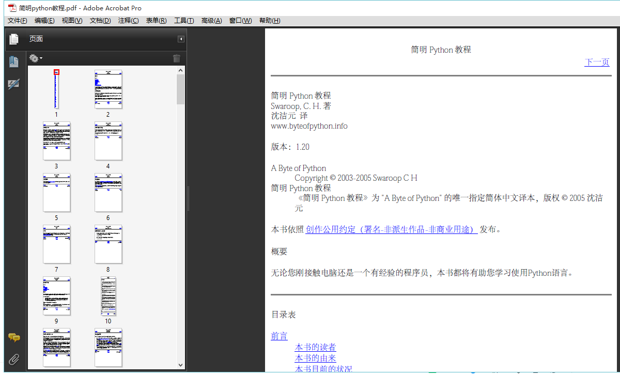Viewport: 620px width, 375px height.
Task: Open the 文件(F) menu
Action: point(17,21)
